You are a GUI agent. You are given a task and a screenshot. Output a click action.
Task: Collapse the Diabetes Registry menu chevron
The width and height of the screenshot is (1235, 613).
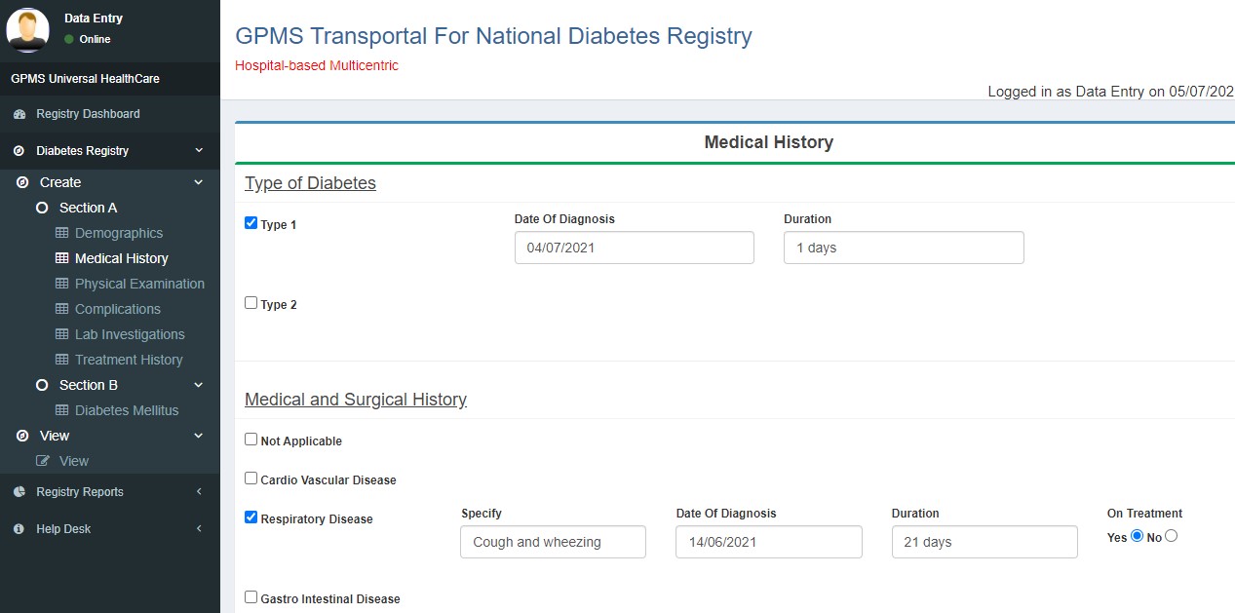point(199,151)
